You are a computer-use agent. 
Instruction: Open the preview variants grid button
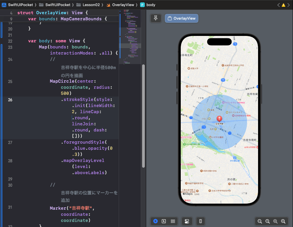click(173, 221)
